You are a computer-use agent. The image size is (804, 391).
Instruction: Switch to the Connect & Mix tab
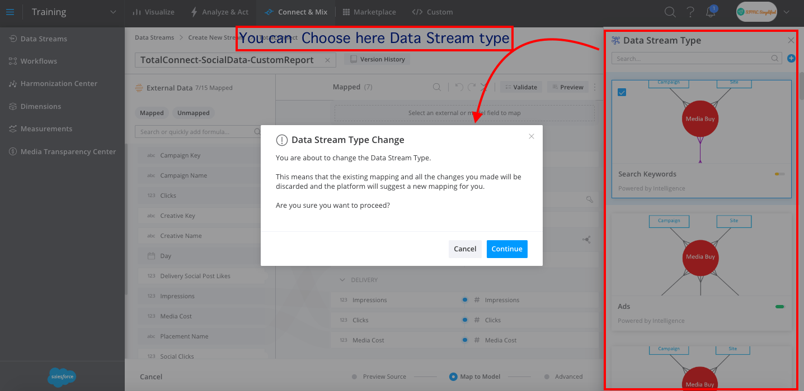[296, 12]
